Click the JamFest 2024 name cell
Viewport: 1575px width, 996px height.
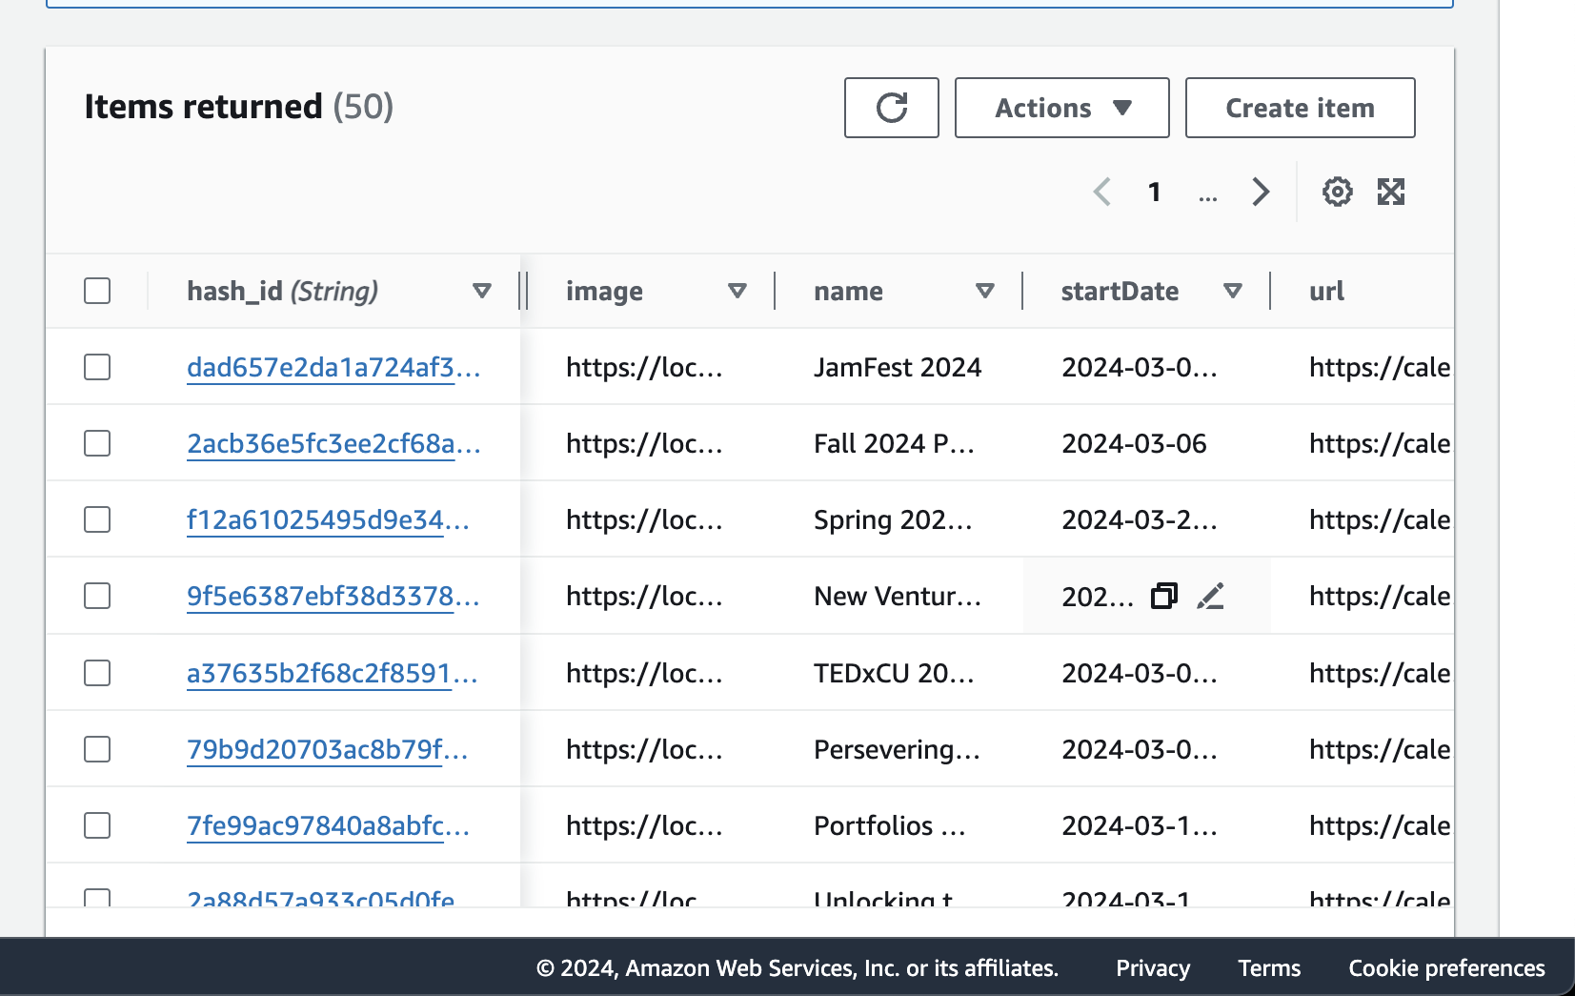coord(898,367)
